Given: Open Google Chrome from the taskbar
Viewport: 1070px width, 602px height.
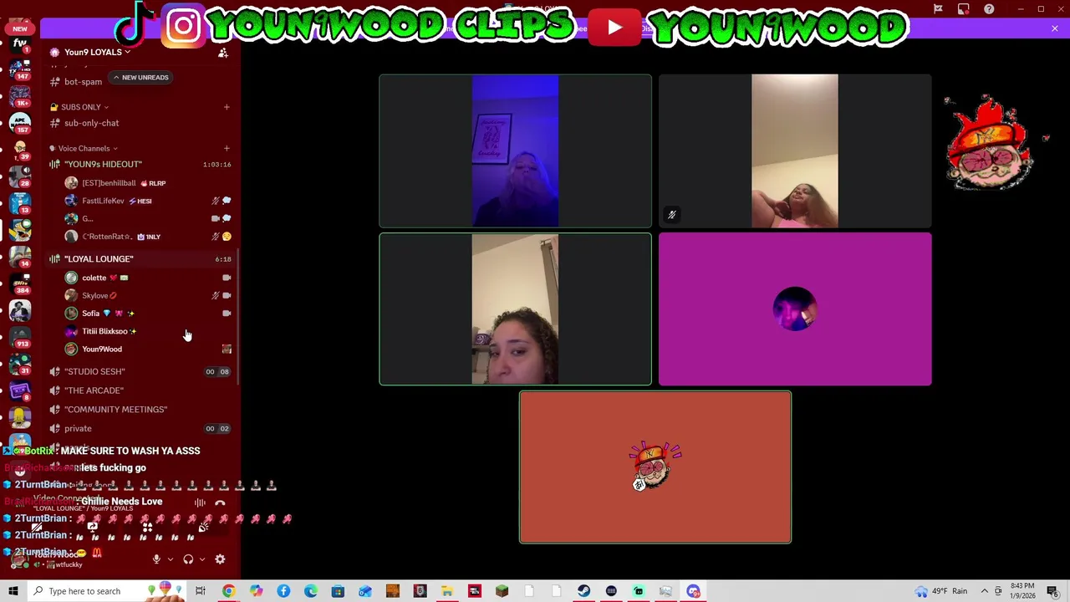Looking at the screenshot, I should coord(228,591).
